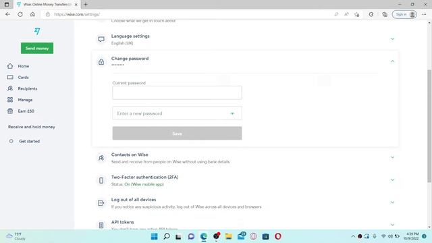Image resolution: width=432 pixels, height=243 pixels.
Task: Expand Contacts on Wise chevron
Action: coord(393,157)
